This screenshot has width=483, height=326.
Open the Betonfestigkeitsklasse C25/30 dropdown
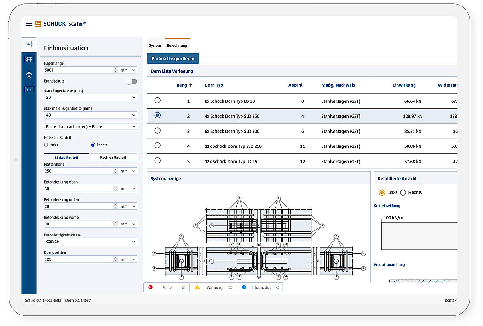[x=90, y=241]
